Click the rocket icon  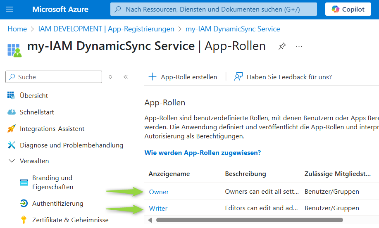[11, 128]
